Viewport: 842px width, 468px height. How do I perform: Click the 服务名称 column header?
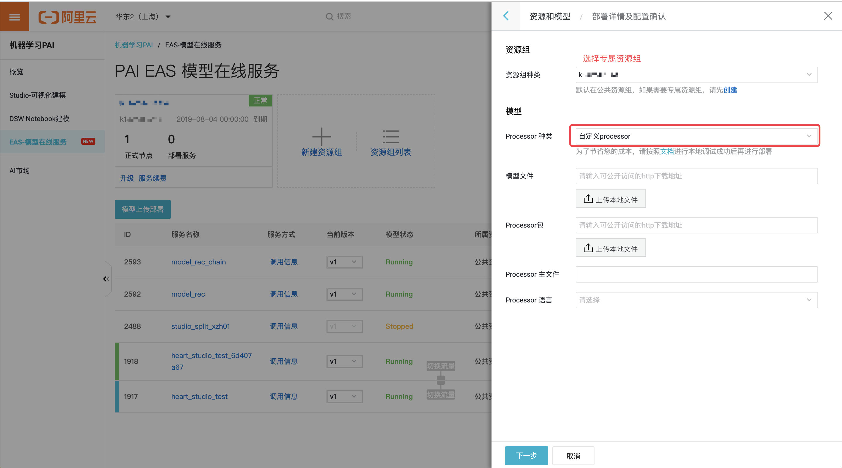tap(185, 234)
